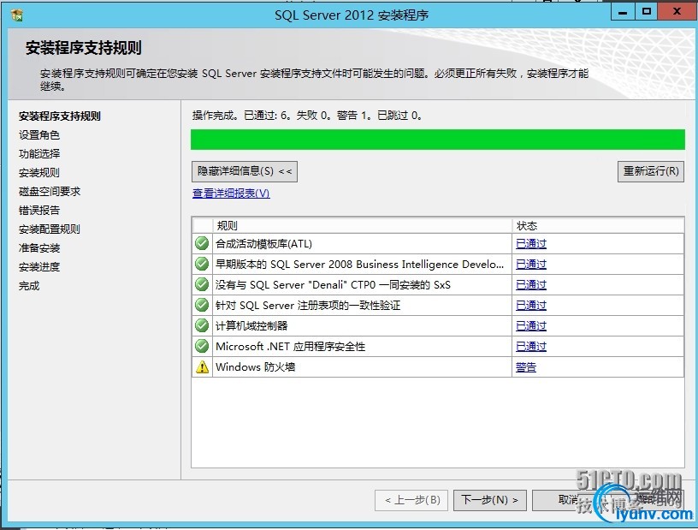Click rule text 早期版本的 SQL Server 2008 Business Intelligence
This screenshot has height=530, width=698.
pyautogui.click(x=359, y=265)
